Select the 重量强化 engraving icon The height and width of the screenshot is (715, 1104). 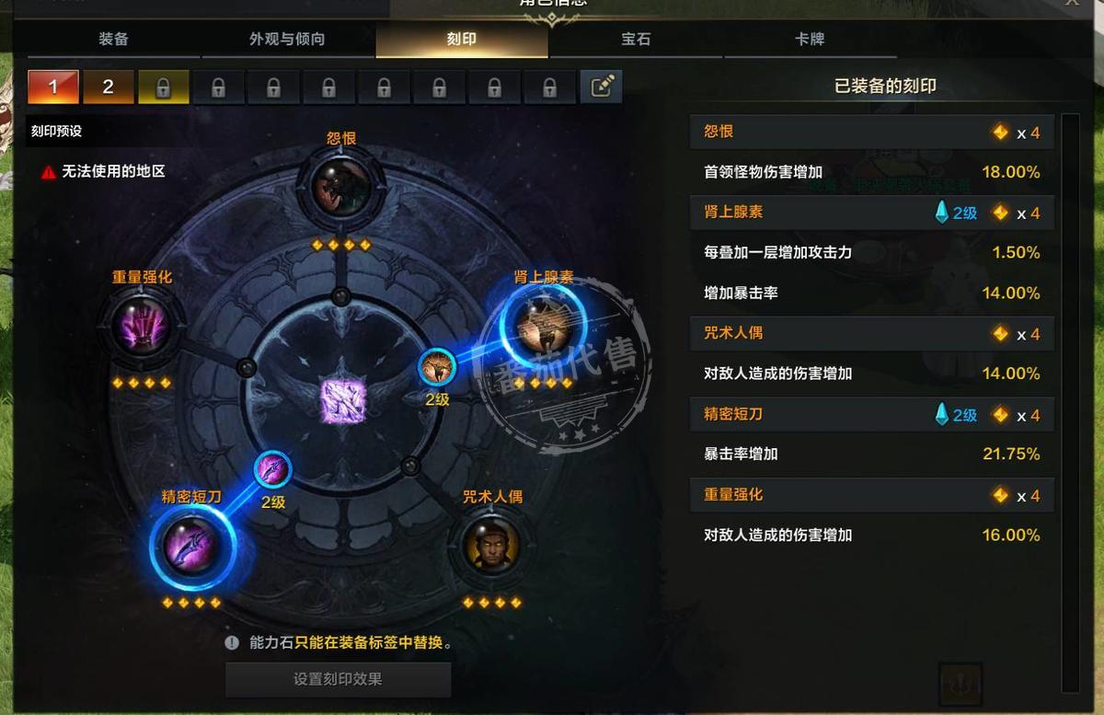pos(142,326)
